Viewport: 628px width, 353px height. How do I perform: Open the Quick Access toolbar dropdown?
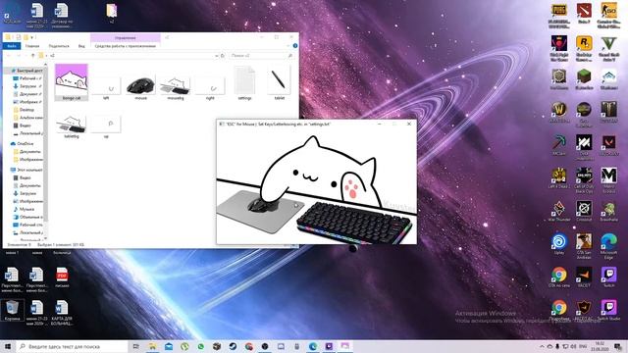pyautogui.click(x=31, y=37)
